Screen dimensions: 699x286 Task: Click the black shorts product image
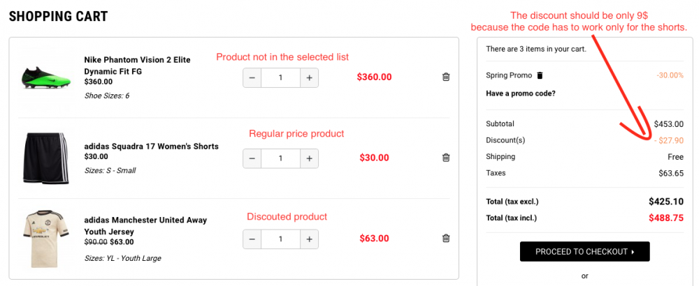[x=43, y=158]
